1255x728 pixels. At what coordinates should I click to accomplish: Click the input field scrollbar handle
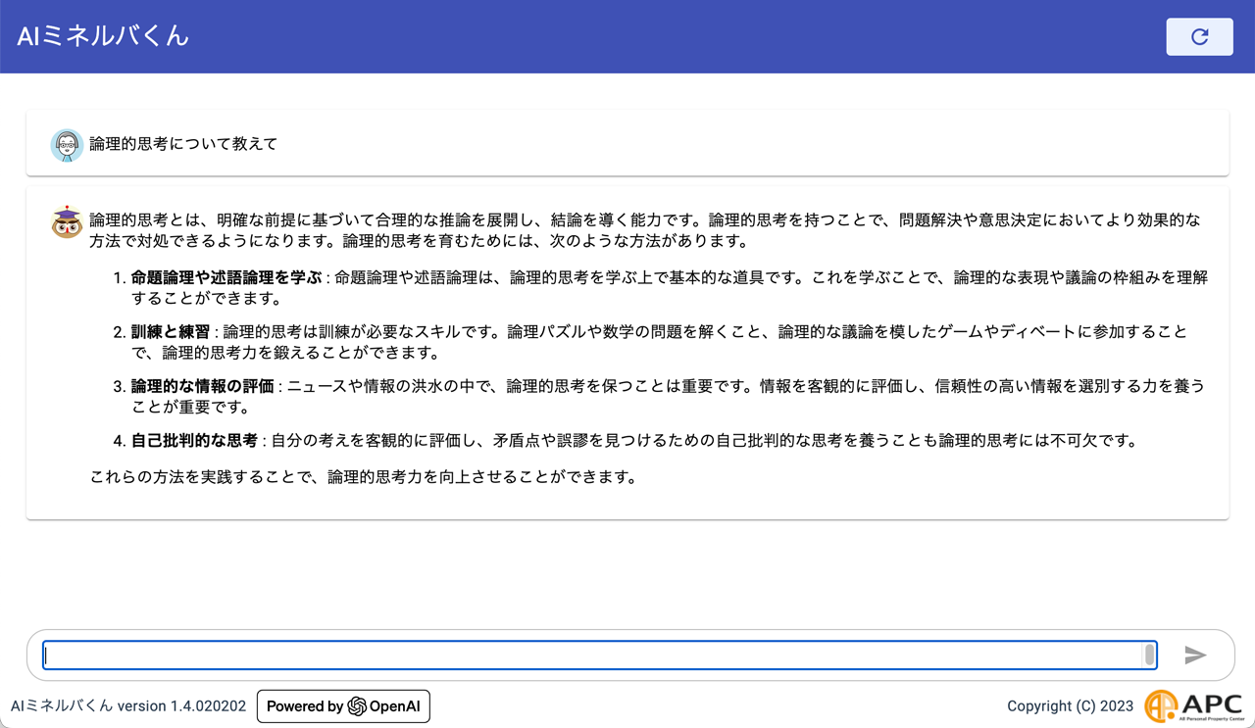(1148, 655)
